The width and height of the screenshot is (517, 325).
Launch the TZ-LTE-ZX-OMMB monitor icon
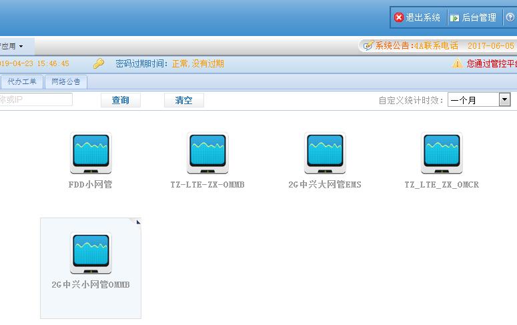click(x=207, y=153)
